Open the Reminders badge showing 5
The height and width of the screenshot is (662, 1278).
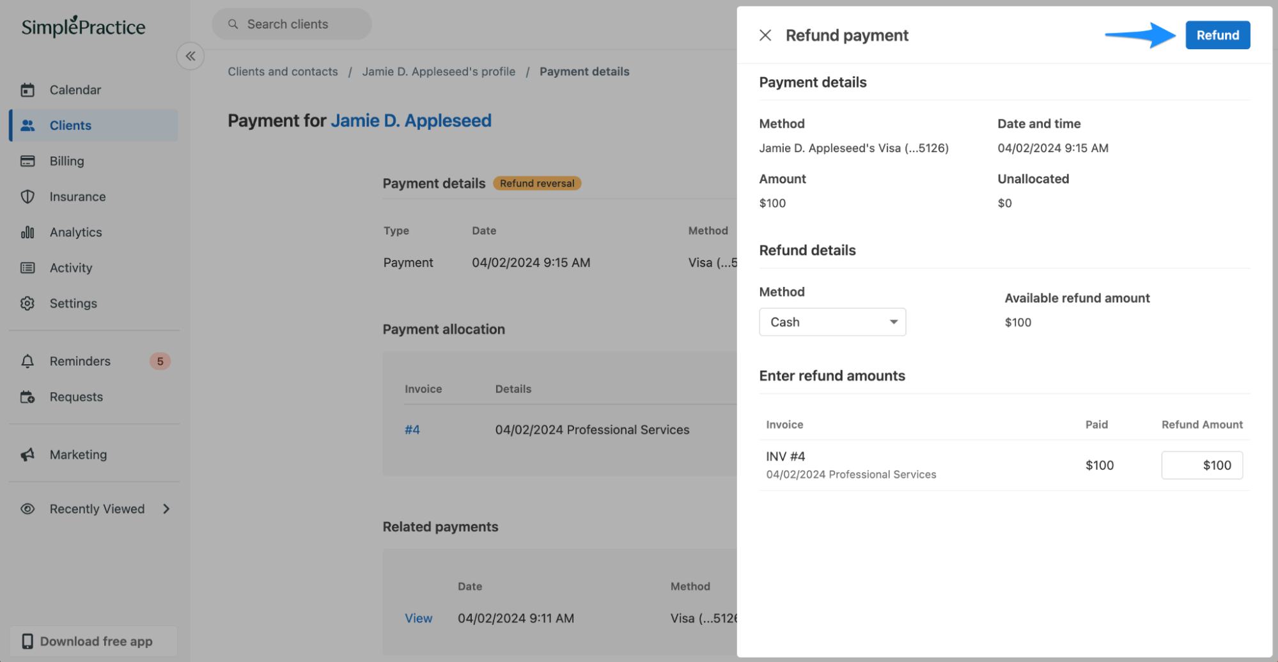[x=160, y=362]
